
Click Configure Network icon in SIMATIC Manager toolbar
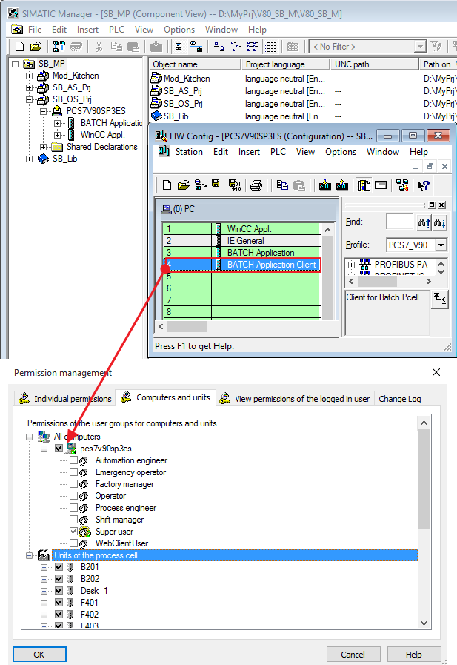196,46
